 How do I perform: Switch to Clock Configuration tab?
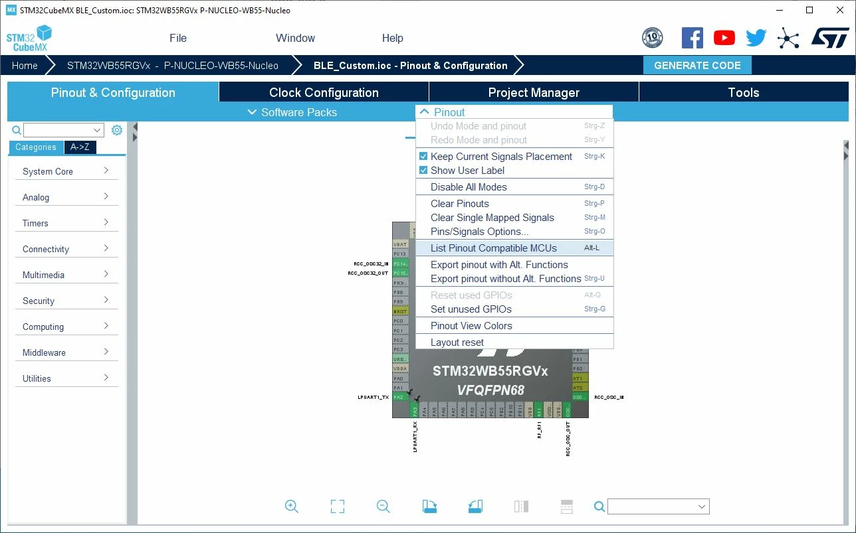[324, 92]
